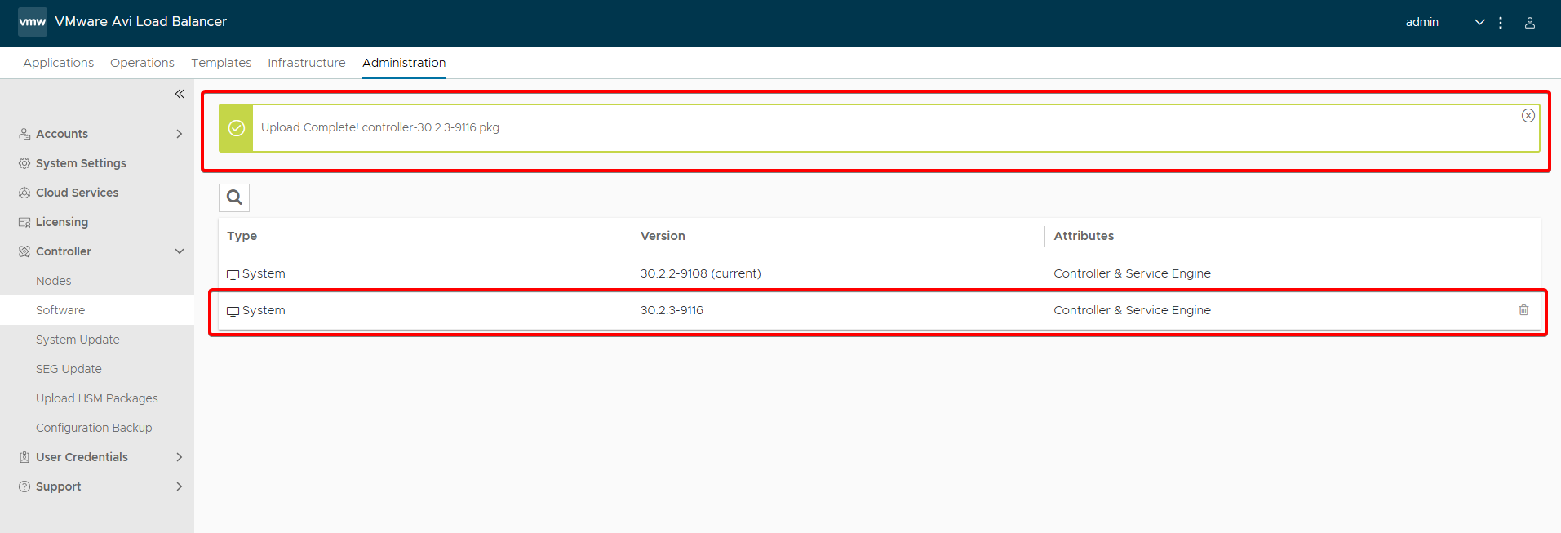1561x533 pixels.
Task: Switch to the Applications tab
Action: (x=59, y=63)
